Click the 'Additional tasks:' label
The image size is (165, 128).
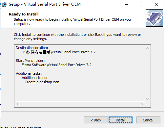tap(29, 73)
